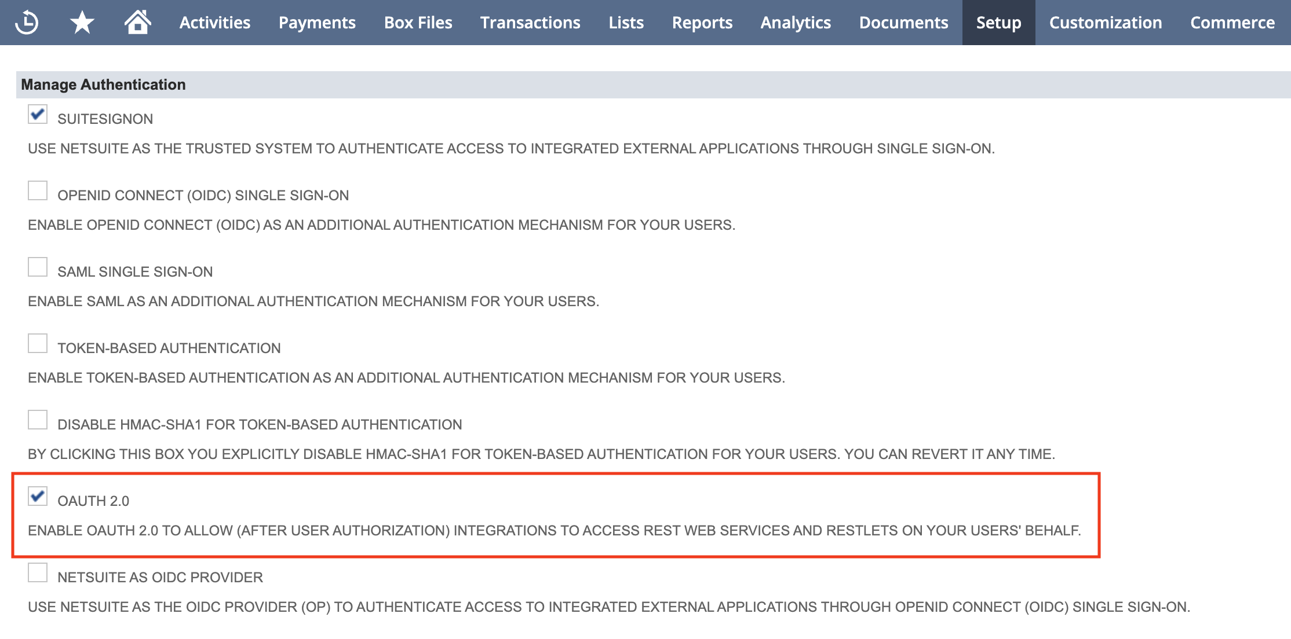
Task: Click the 'Enable SAML as an additional' description
Action: 313,302
